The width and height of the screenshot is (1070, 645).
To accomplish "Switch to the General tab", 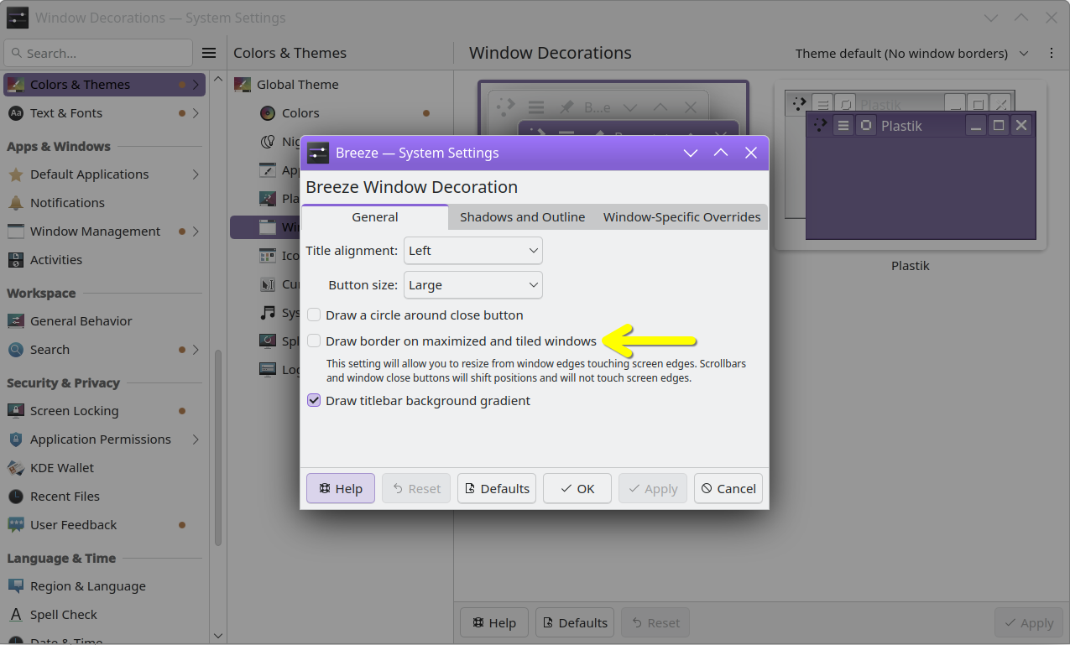I will pyautogui.click(x=375, y=217).
